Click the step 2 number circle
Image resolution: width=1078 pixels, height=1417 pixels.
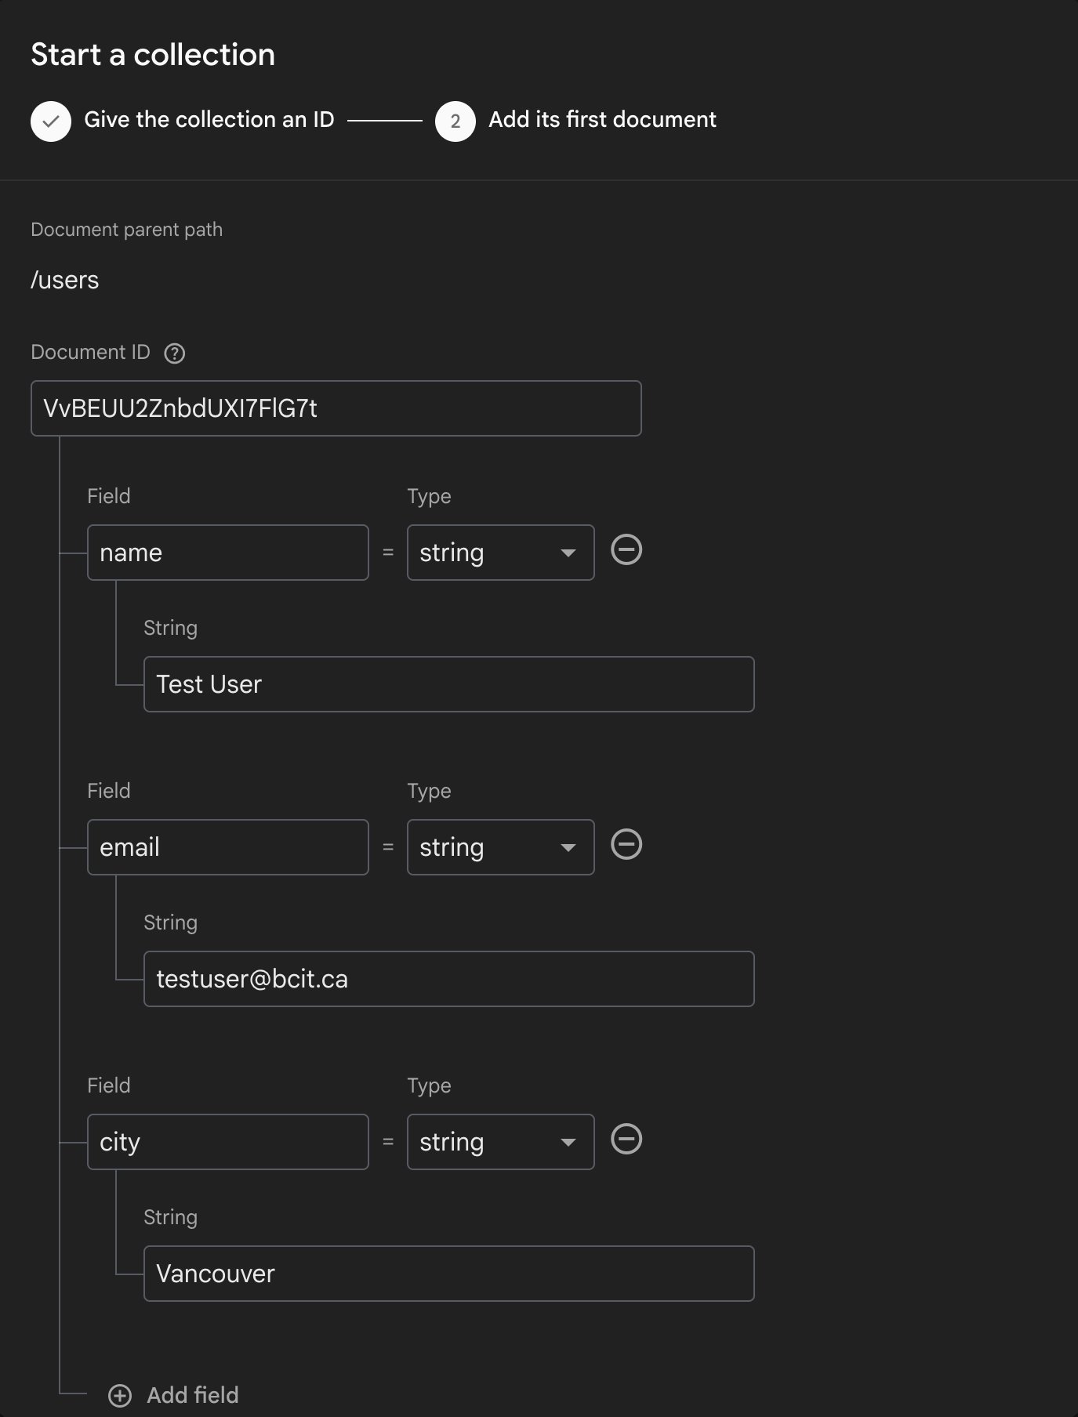456,121
